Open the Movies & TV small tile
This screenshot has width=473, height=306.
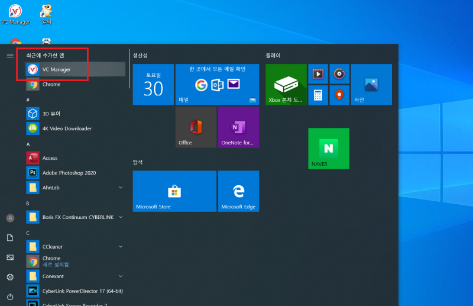[x=318, y=74]
